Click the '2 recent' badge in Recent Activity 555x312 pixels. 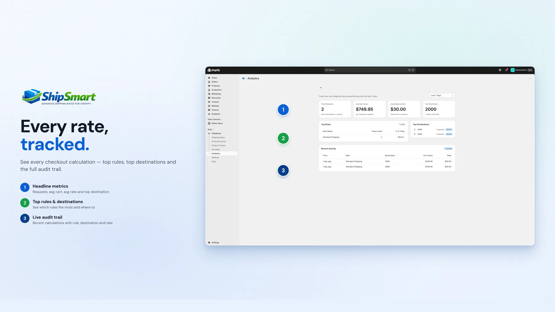[448, 149]
